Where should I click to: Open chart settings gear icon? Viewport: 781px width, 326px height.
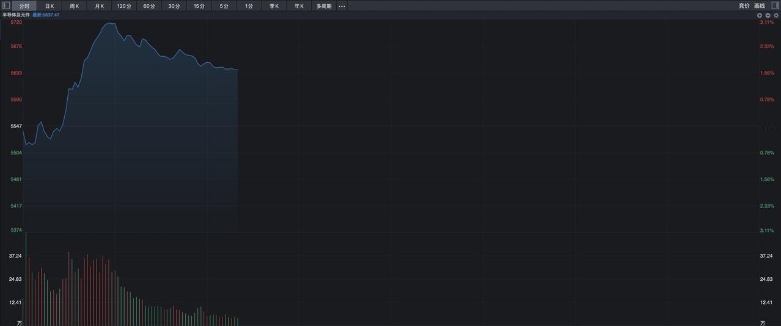pos(776,15)
